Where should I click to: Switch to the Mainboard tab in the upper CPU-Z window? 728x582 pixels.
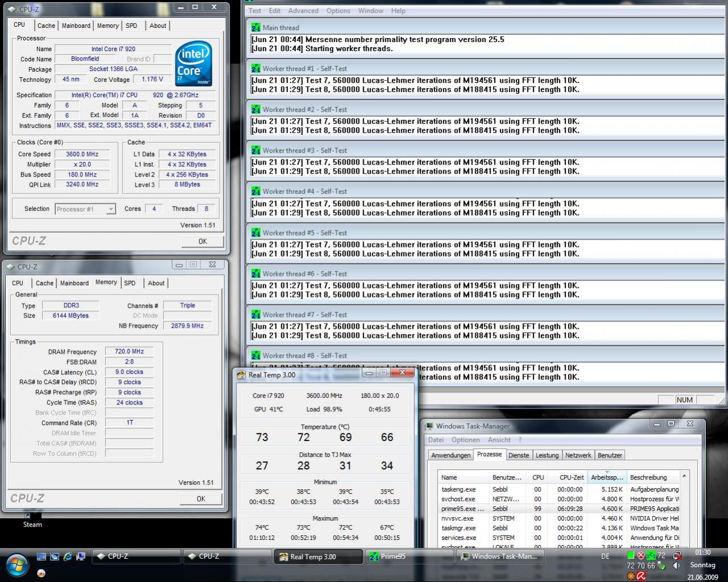76,26
